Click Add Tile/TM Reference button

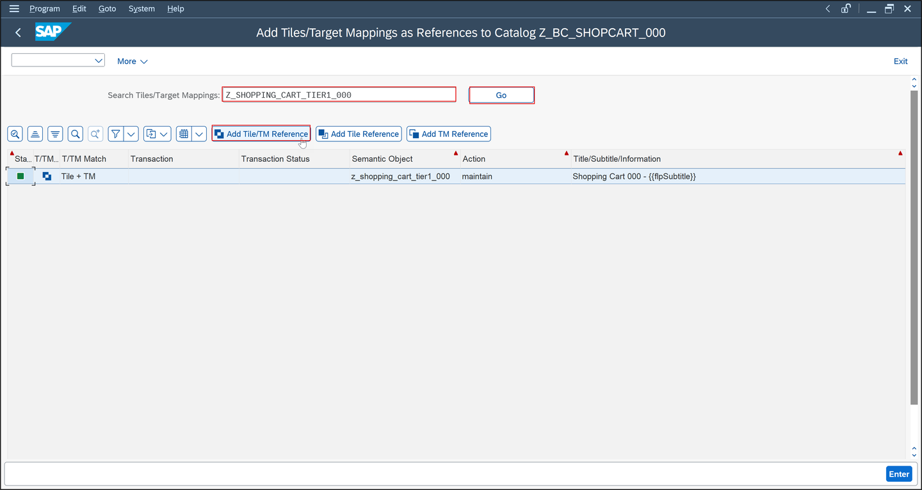(261, 134)
